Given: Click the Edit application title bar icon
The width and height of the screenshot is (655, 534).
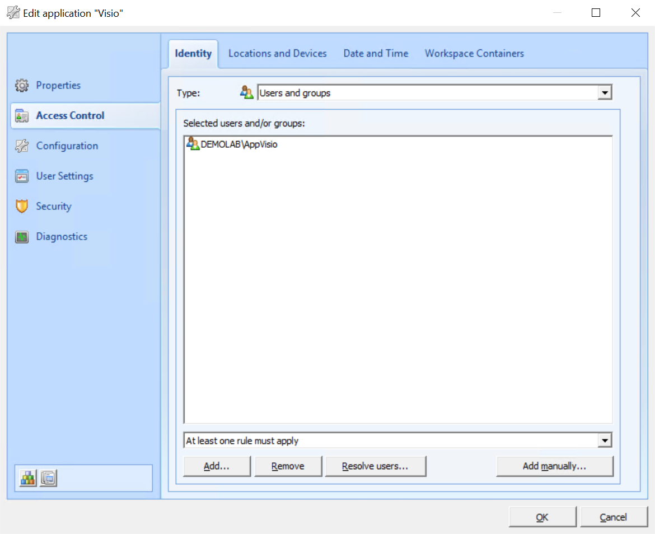Looking at the screenshot, I should click(x=13, y=12).
